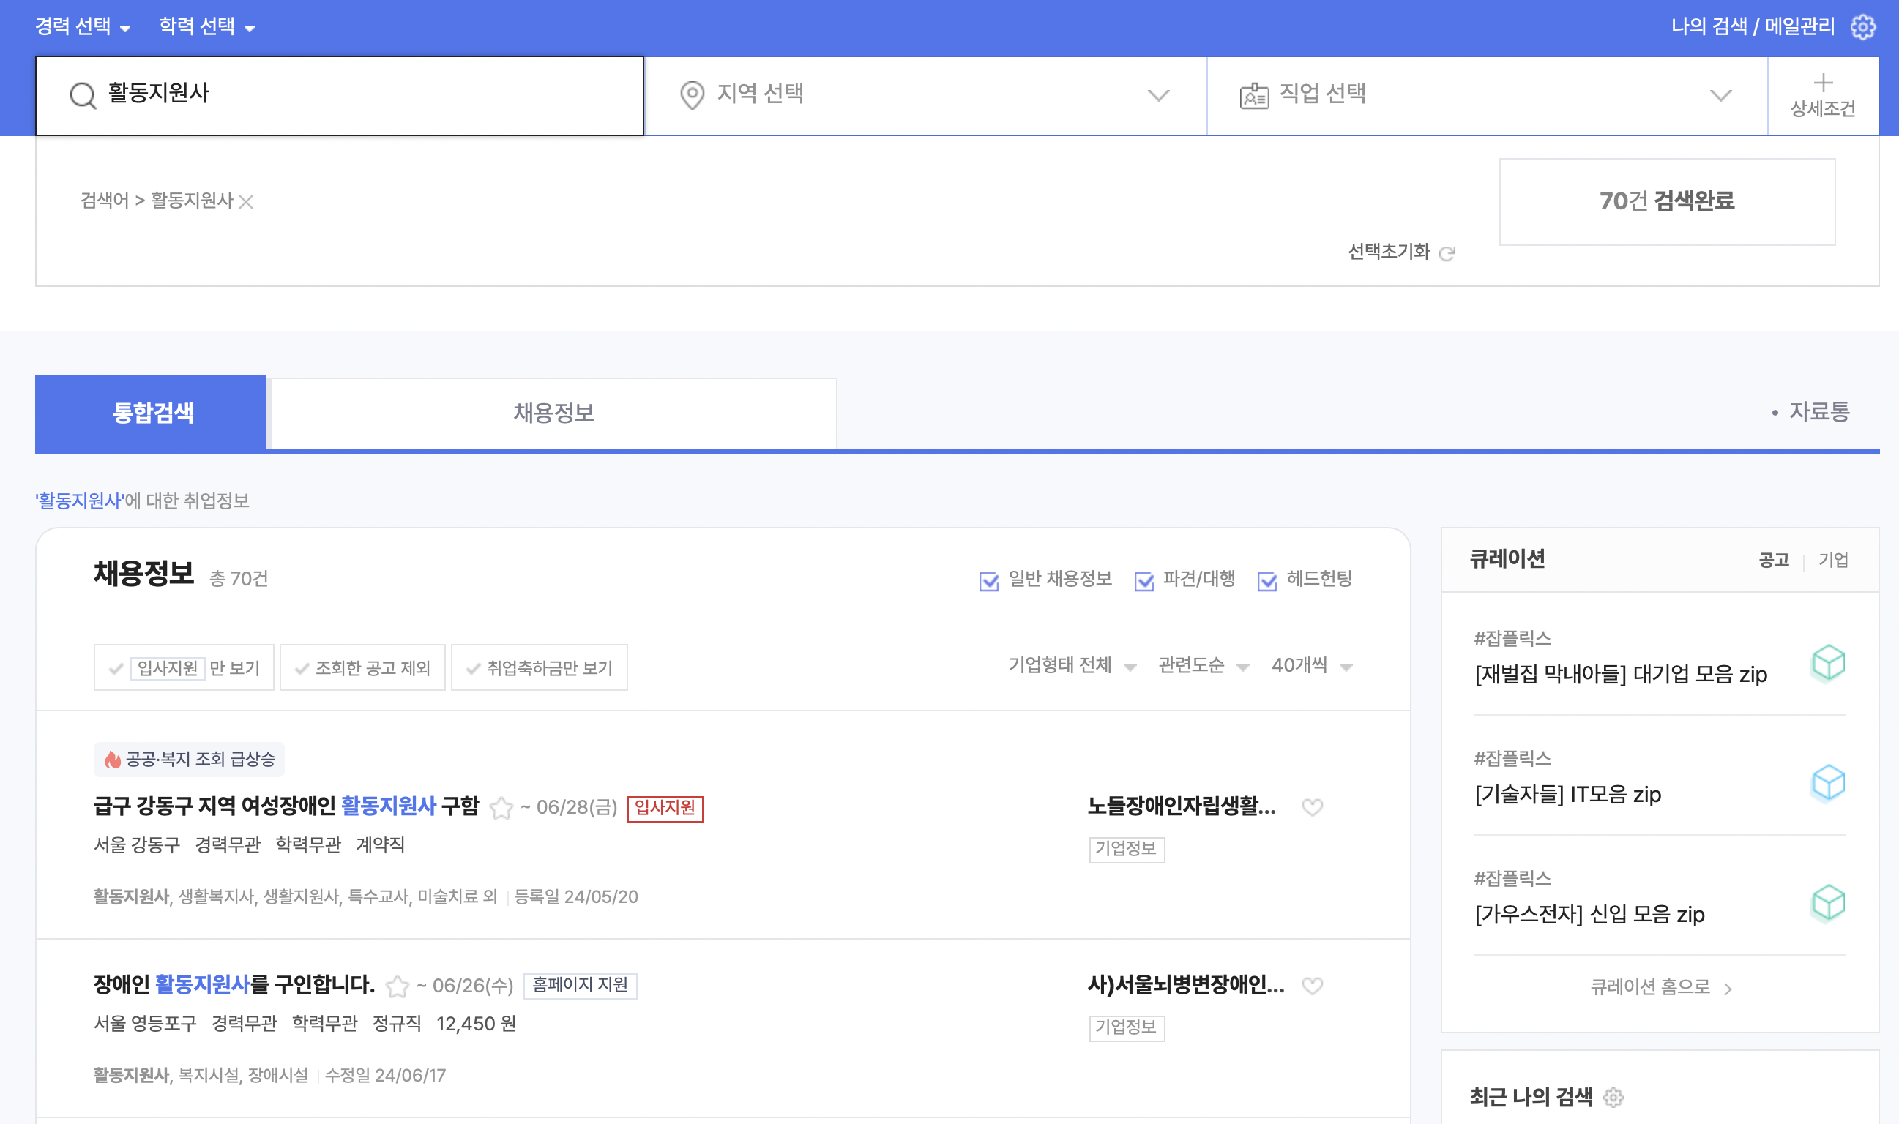Click the 입사지원 button on the first job

click(665, 809)
